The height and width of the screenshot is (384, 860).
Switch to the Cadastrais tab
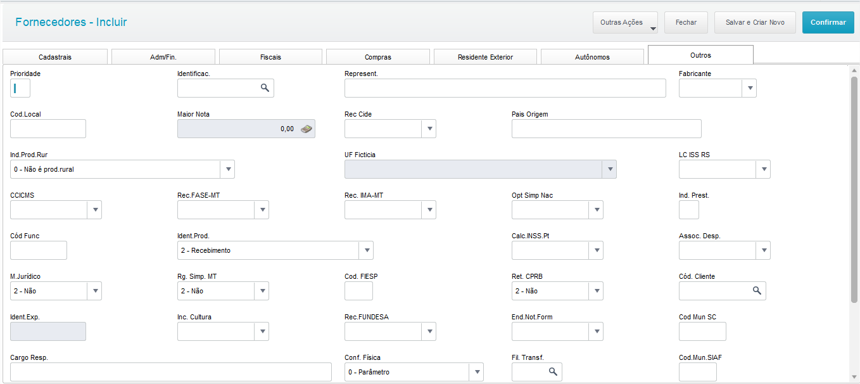(x=55, y=57)
